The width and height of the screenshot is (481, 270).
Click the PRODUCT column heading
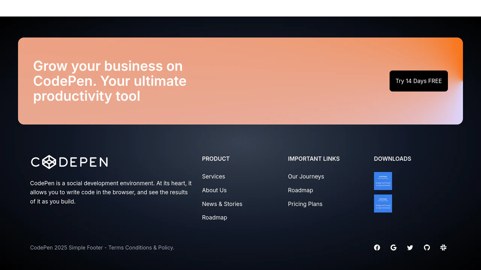(x=216, y=159)
